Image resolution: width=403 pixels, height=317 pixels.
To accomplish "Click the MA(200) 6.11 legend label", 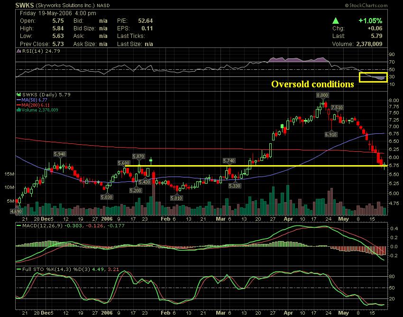I will [36, 105].
